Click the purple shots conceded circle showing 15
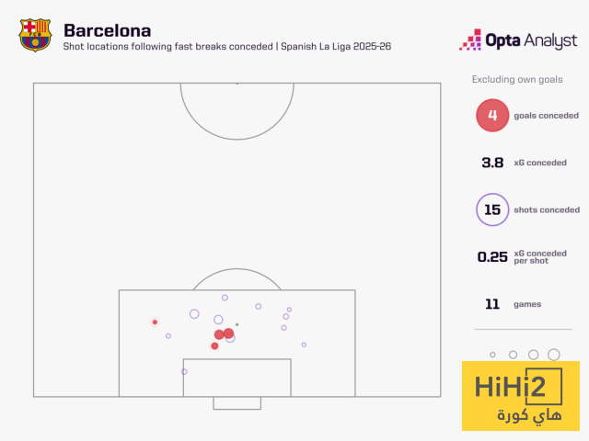The width and height of the screenshot is (589, 441). click(492, 209)
